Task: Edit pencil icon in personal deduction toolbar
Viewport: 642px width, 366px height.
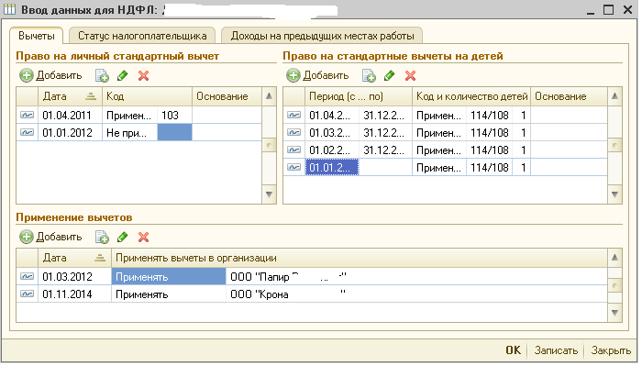Action: (x=122, y=76)
